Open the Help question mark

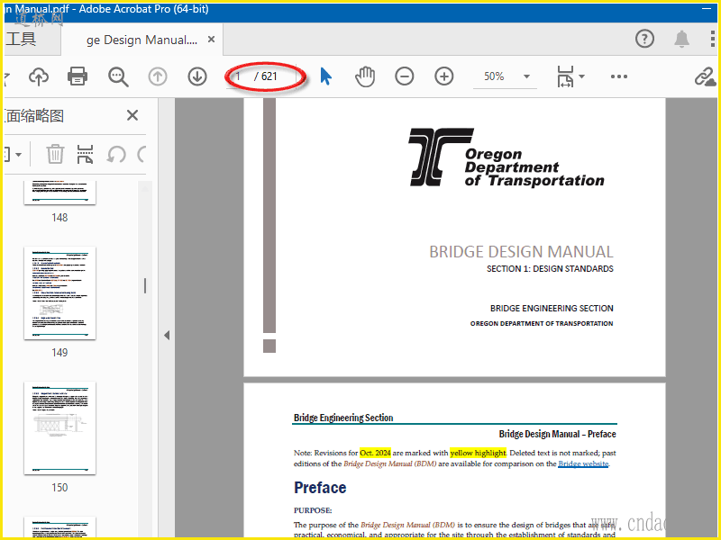pos(644,39)
